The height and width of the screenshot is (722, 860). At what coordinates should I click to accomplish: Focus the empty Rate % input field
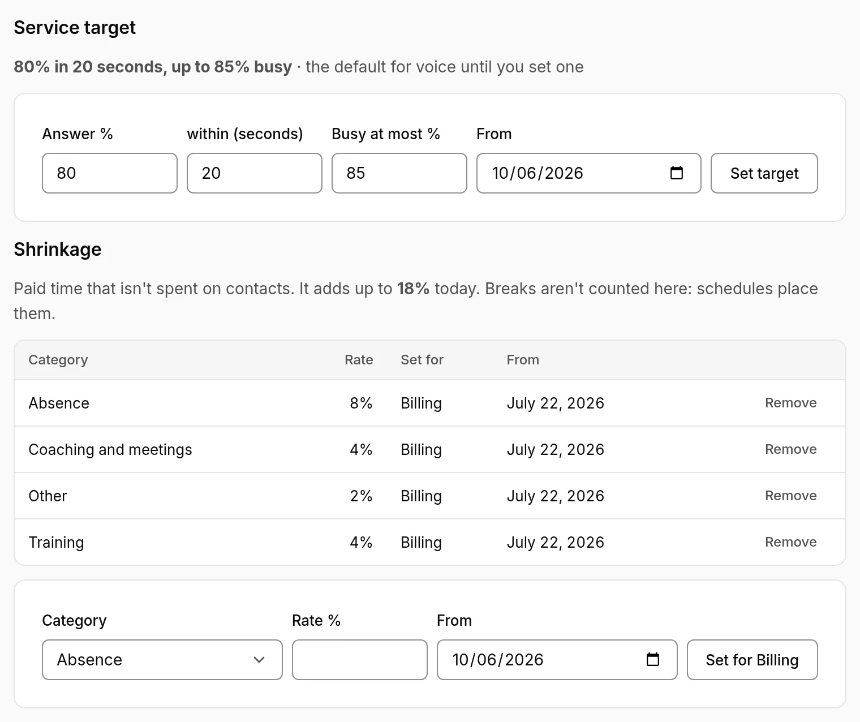tap(360, 660)
